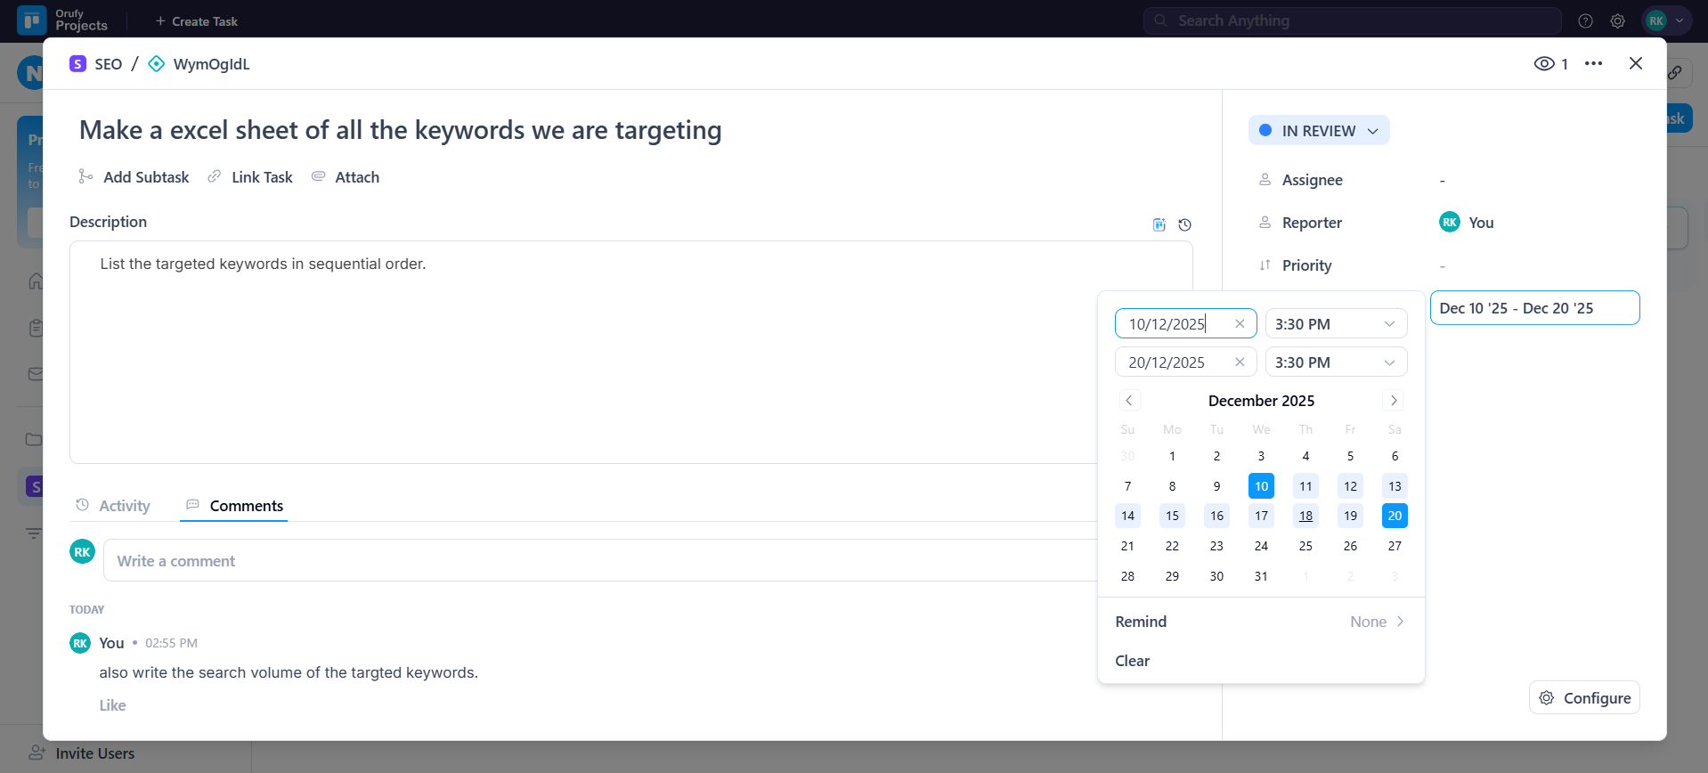Viewport: 1708px width, 773px height.
Task: Click Clear in the date picker
Action: [1132, 661]
